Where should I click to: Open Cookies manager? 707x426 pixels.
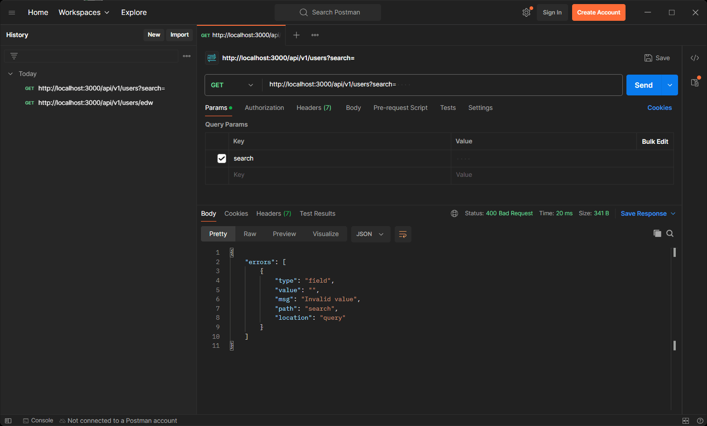point(659,108)
